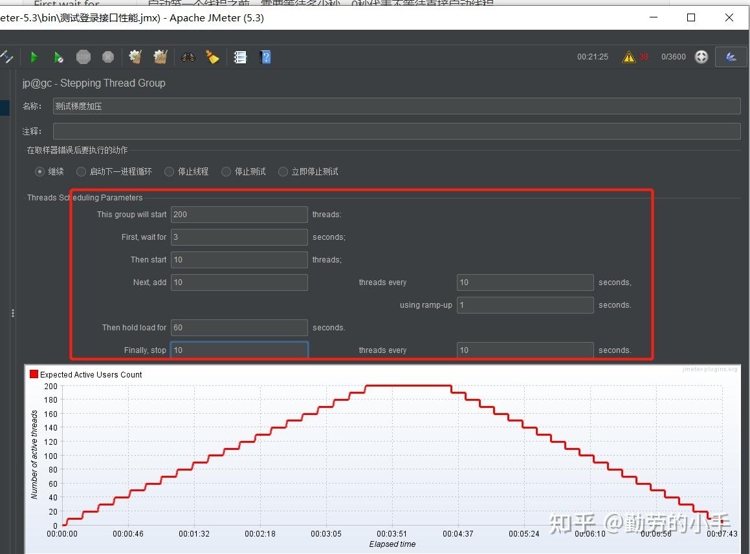Click the elapsed timer 00:21:25
The height and width of the screenshot is (554, 750).
point(592,57)
